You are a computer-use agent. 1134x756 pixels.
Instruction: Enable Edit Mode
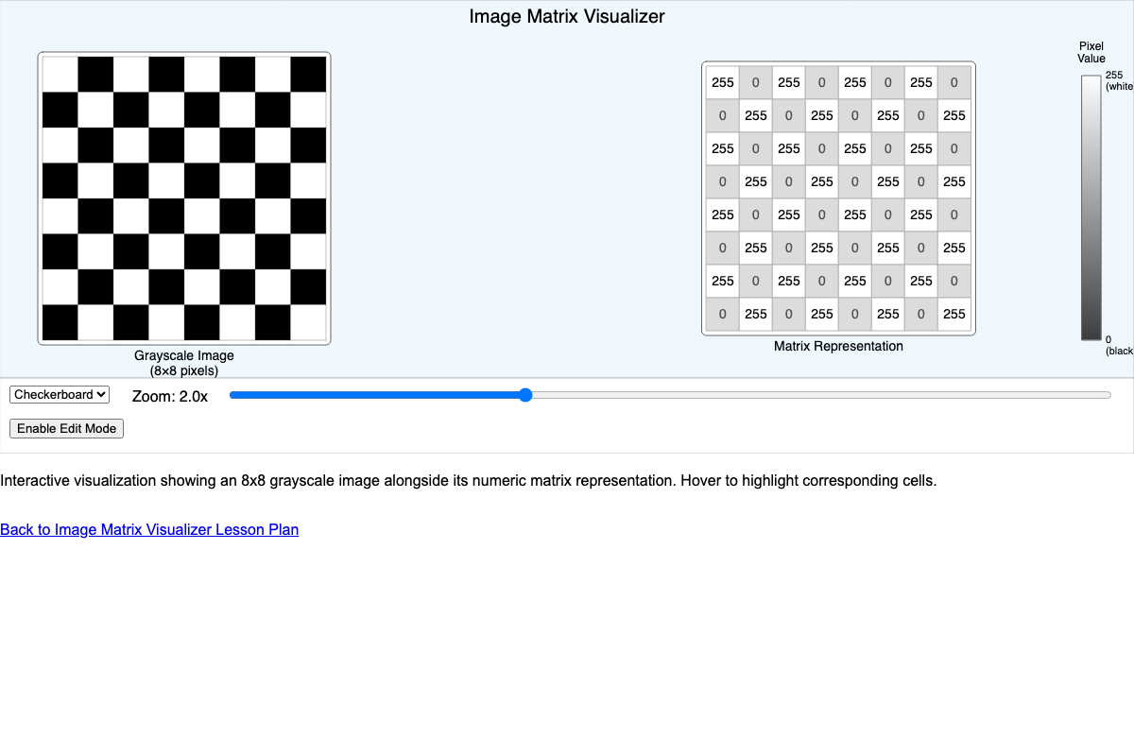66,428
